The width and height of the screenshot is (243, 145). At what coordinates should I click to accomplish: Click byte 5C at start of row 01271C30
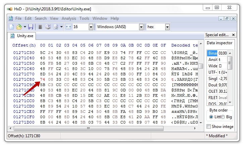pos(43,53)
